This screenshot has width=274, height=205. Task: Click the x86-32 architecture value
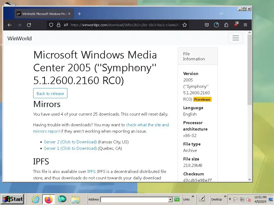pyautogui.click(x=190, y=135)
